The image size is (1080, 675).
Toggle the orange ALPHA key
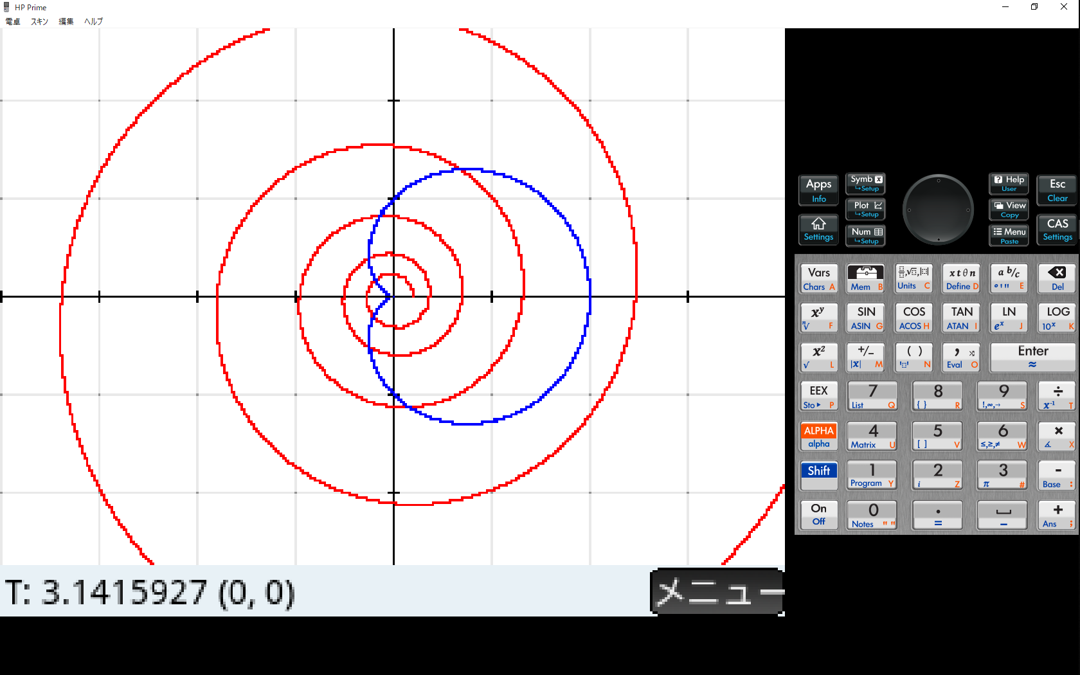[x=818, y=436]
